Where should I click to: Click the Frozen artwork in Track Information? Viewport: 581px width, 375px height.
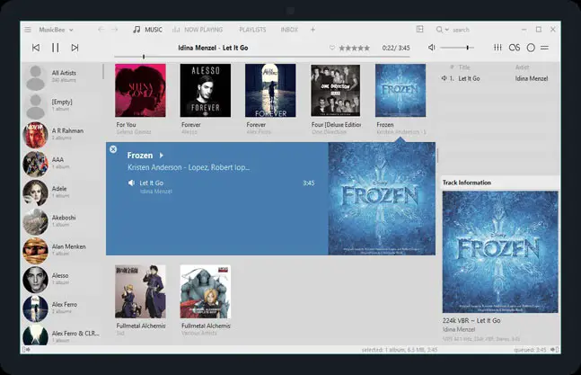(500, 252)
